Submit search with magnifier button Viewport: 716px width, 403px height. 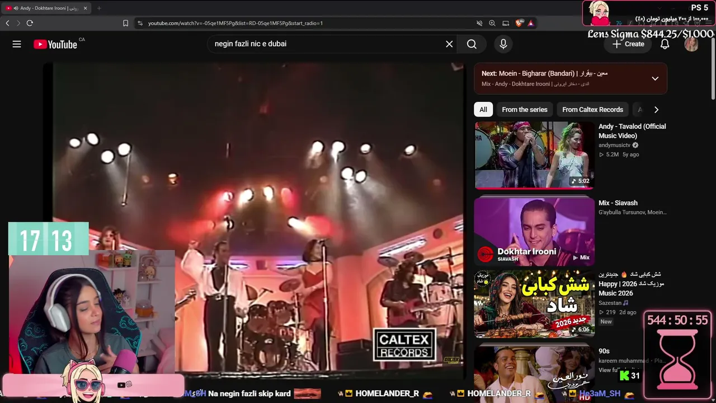[x=472, y=44]
